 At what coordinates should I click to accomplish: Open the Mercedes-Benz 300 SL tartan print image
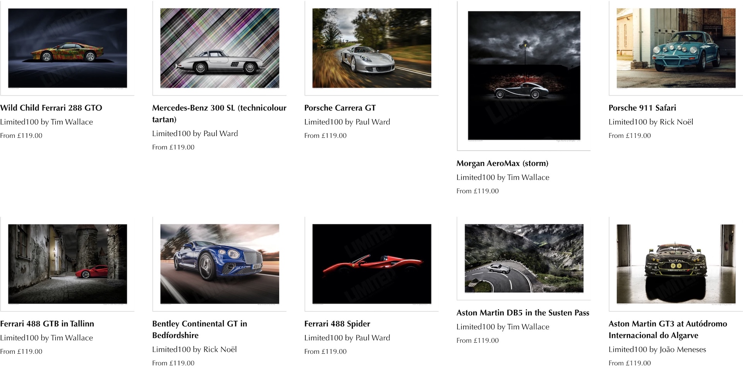(219, 48)
